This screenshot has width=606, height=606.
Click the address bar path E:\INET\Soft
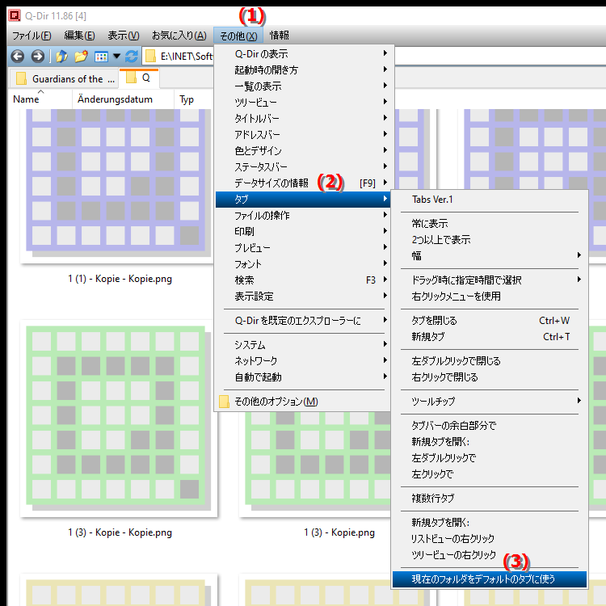(187, 57)
